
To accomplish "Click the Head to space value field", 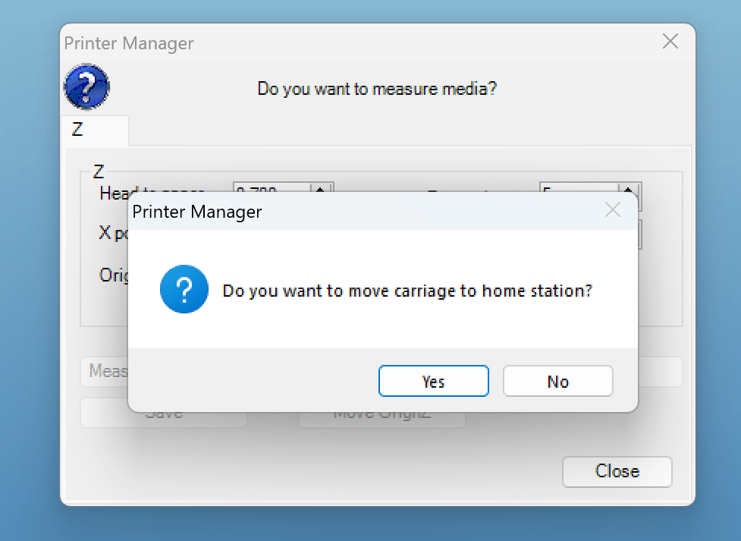I will 272,187.
